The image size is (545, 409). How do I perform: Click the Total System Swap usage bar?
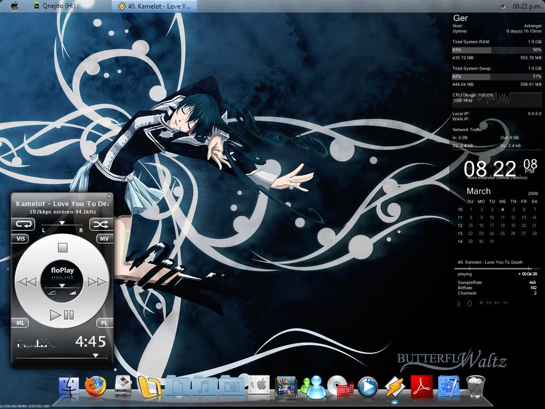coord(497,77)
